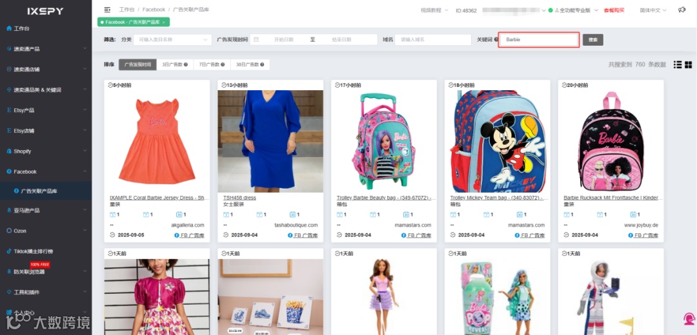697x335 pixels.
Task: Open 简体中文 language dropdown
Action: pos(653,10)
